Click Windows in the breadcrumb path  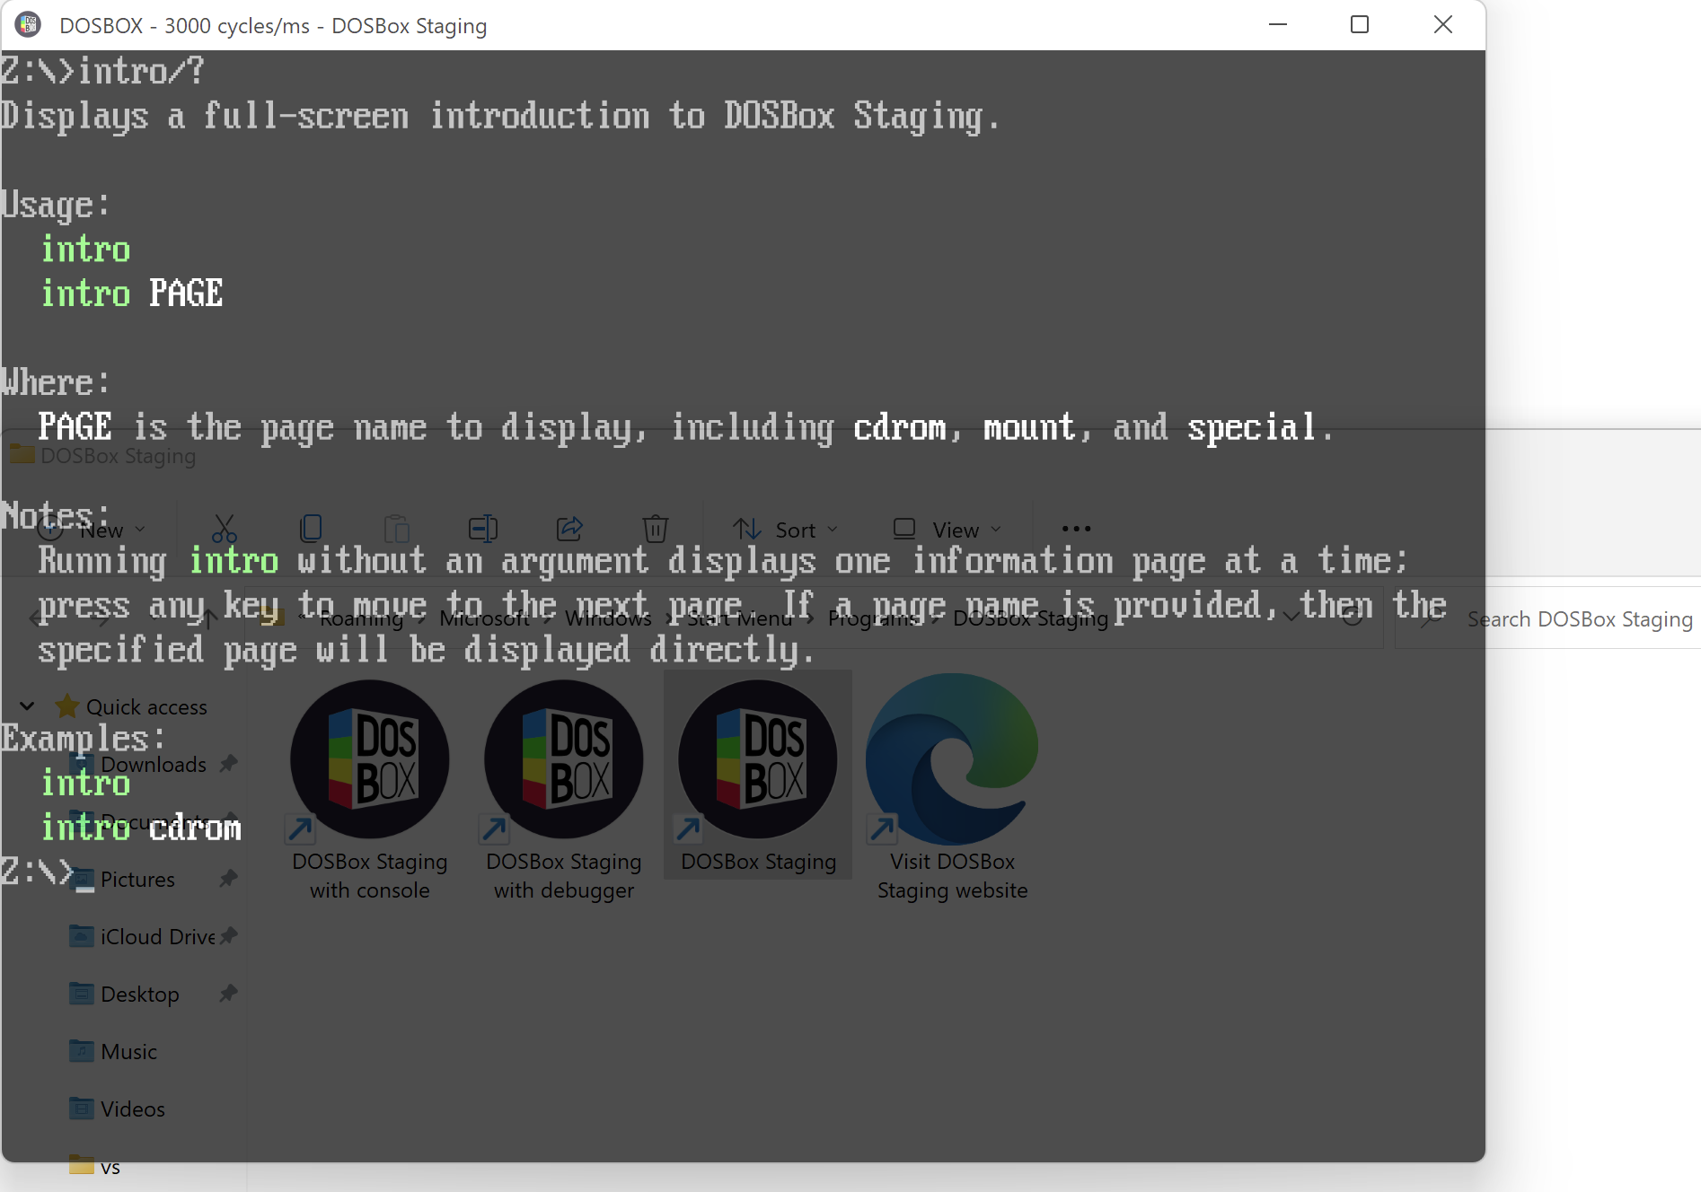(608, 618)
